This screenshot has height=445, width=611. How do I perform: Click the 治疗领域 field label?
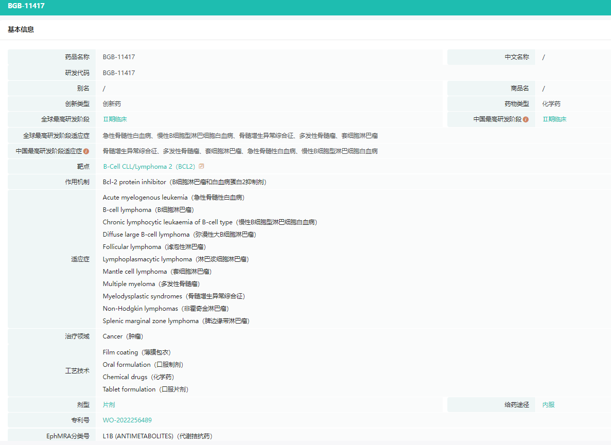(77, 336)
